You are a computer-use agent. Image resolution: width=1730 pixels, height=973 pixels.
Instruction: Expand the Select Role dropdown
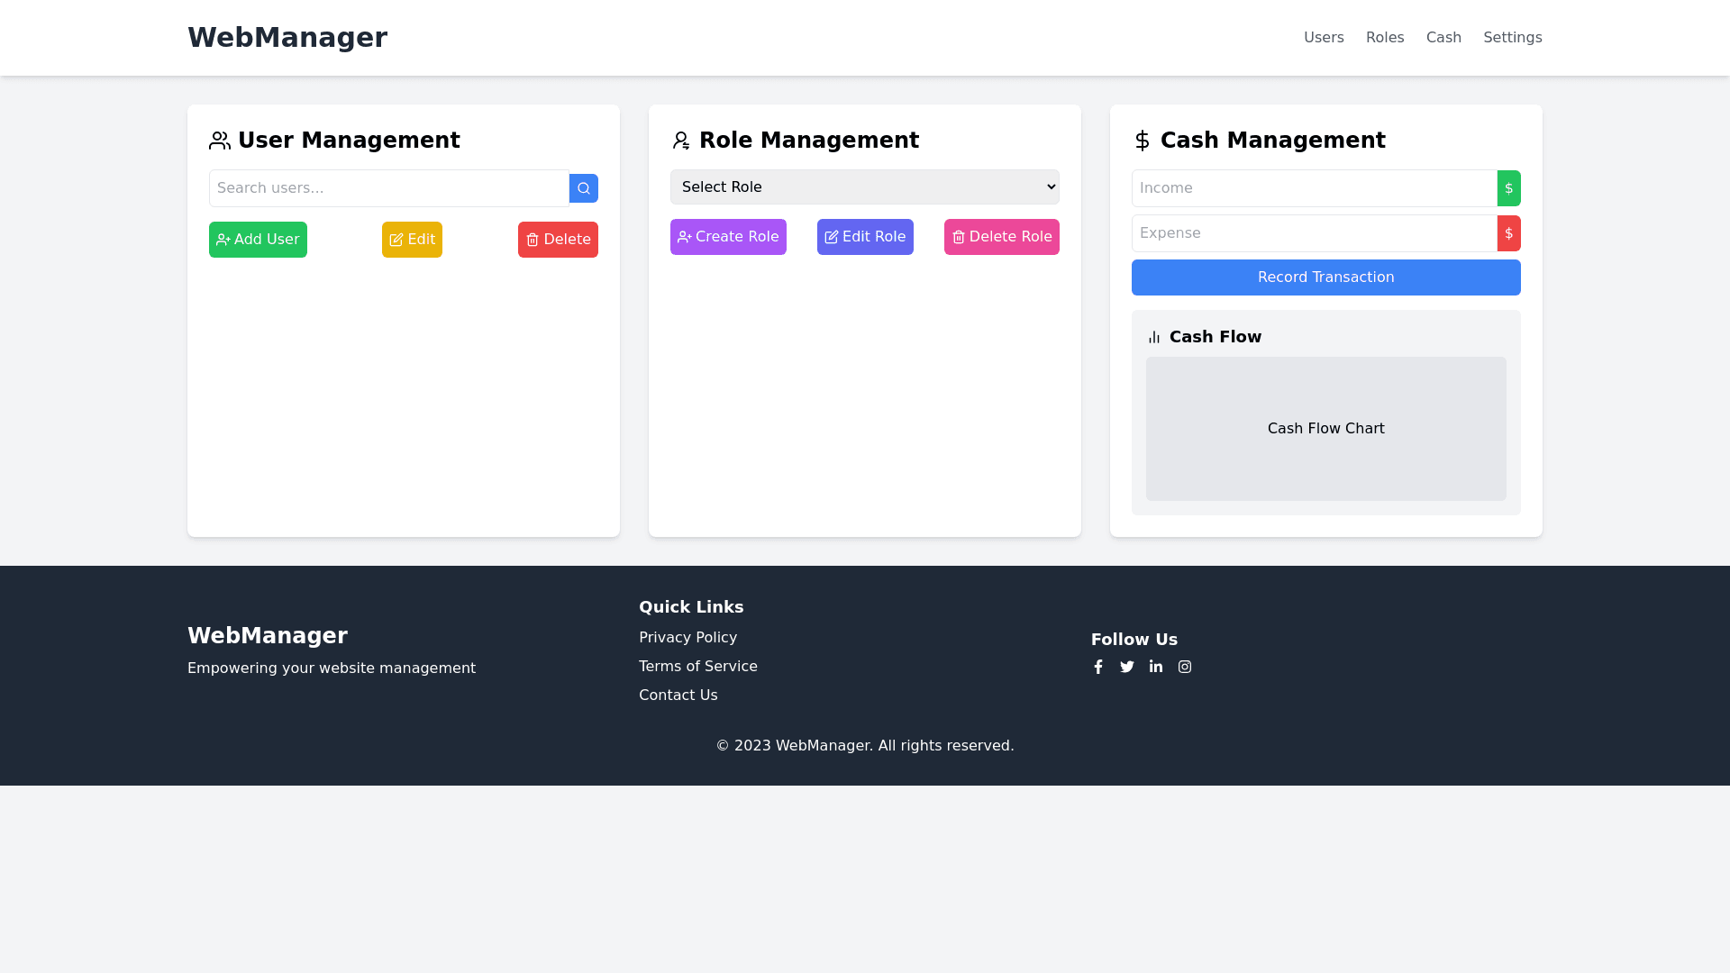tap(864, 187)
